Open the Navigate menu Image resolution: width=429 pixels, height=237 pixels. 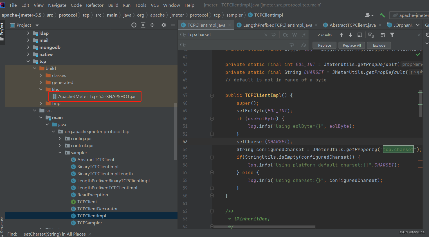click(x=57, y=5)
